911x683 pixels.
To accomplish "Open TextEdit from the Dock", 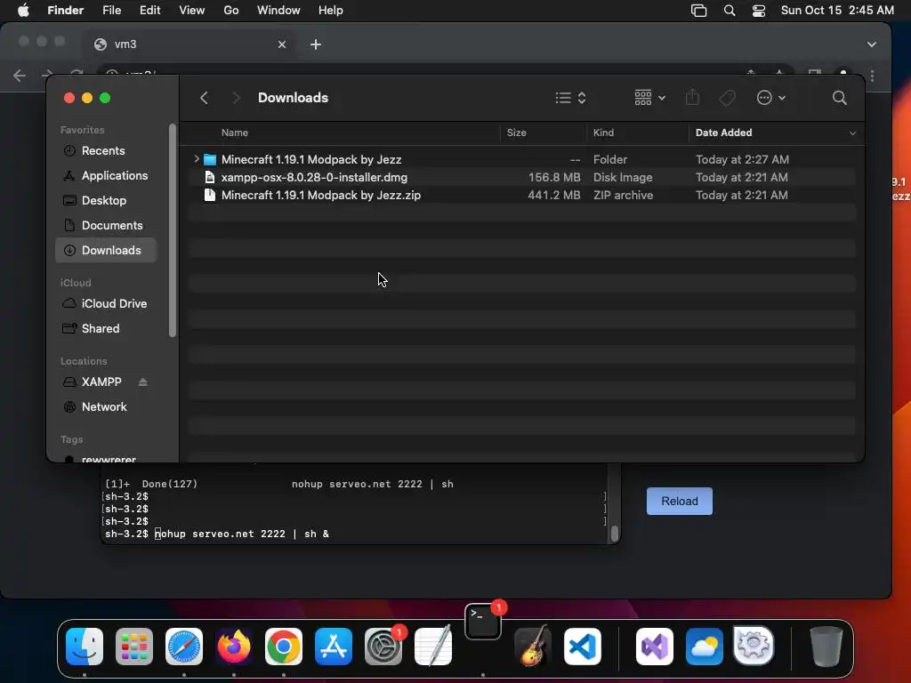I will 433,647.
